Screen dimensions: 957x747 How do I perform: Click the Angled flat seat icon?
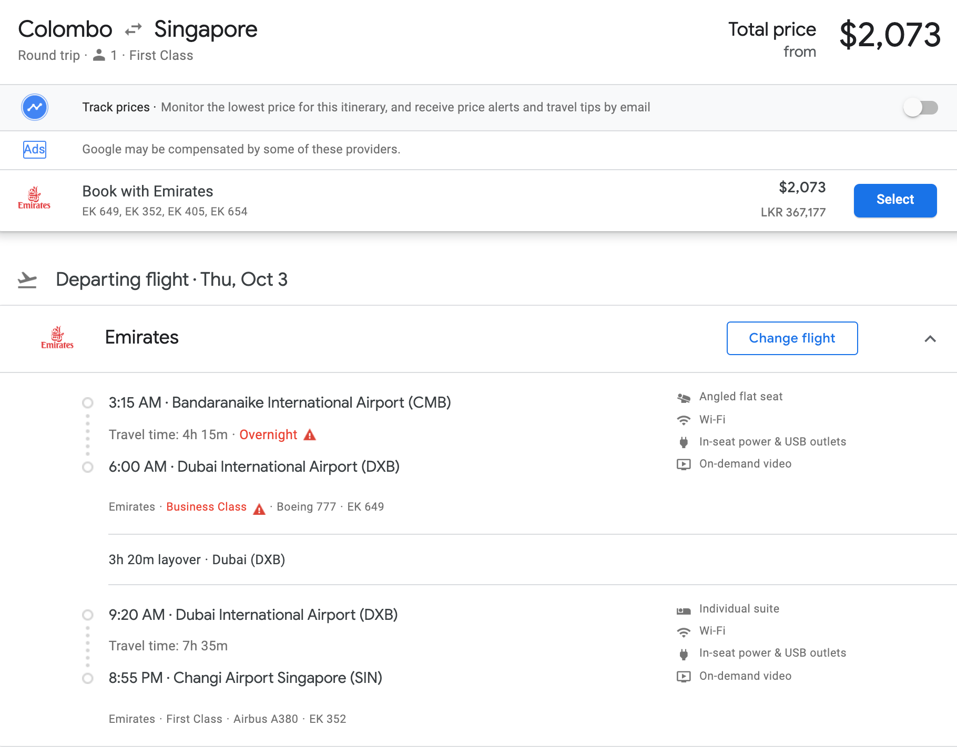(684, 398)
